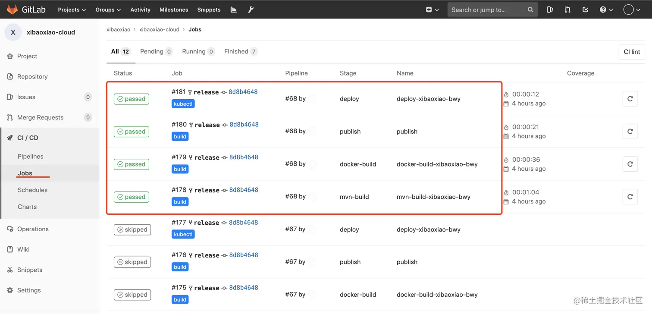Open skipped status of job #175

tap(132, 295)
